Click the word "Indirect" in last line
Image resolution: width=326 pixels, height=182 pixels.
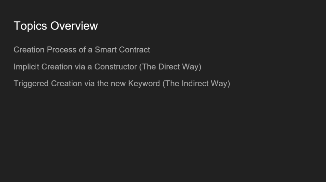point(195,83)
